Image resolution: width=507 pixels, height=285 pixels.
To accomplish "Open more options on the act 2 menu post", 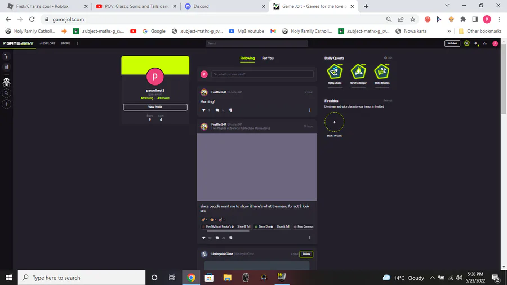I will (x=310, y=238).
